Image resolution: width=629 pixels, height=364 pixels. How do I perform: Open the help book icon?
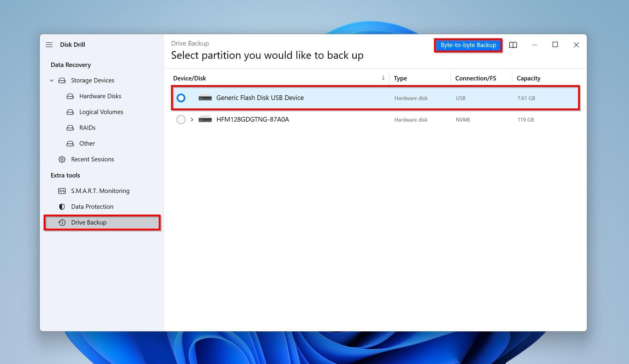pyautogui.click(x=513, y=45)
